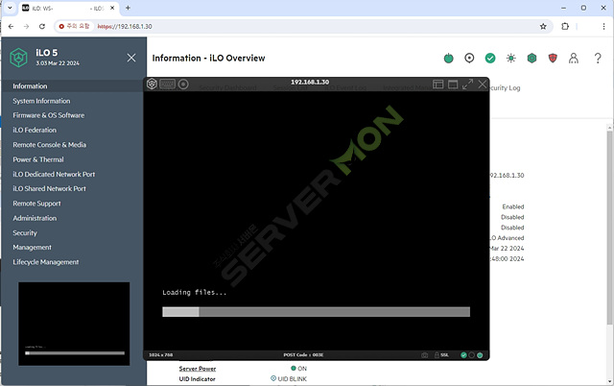The width and height of the screenshot is (614, 386).
Task: Click the green hexagon iLO icon in header
Action: point(531,58)
